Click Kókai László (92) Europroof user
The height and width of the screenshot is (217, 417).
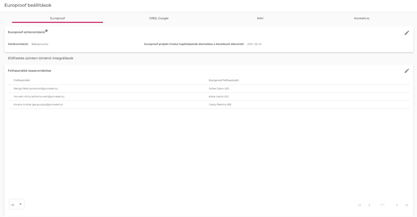point(218,97)
